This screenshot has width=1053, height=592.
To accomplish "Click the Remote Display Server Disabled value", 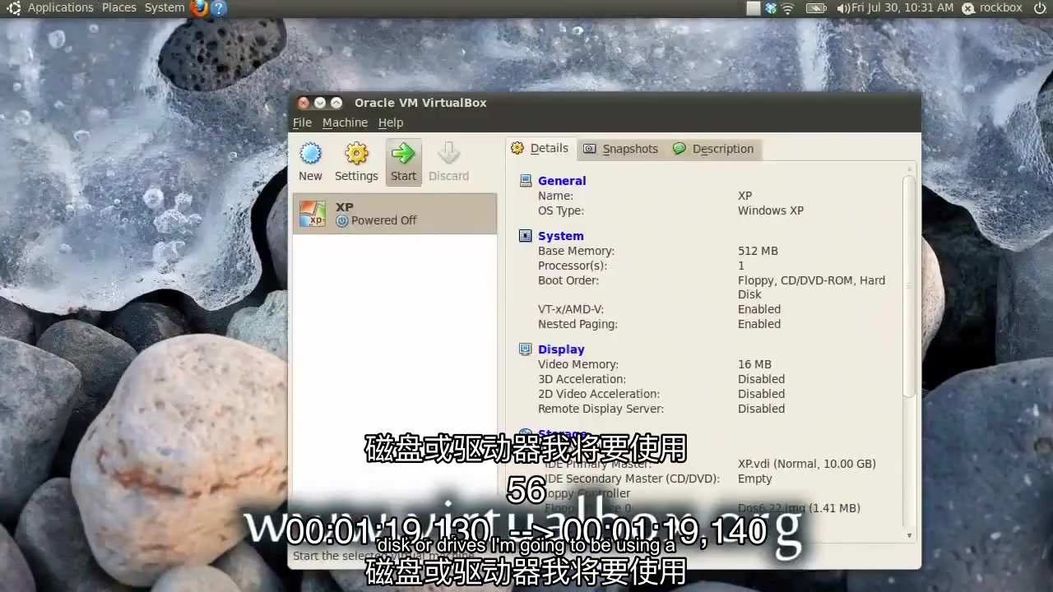I will [x=761, y=409].
